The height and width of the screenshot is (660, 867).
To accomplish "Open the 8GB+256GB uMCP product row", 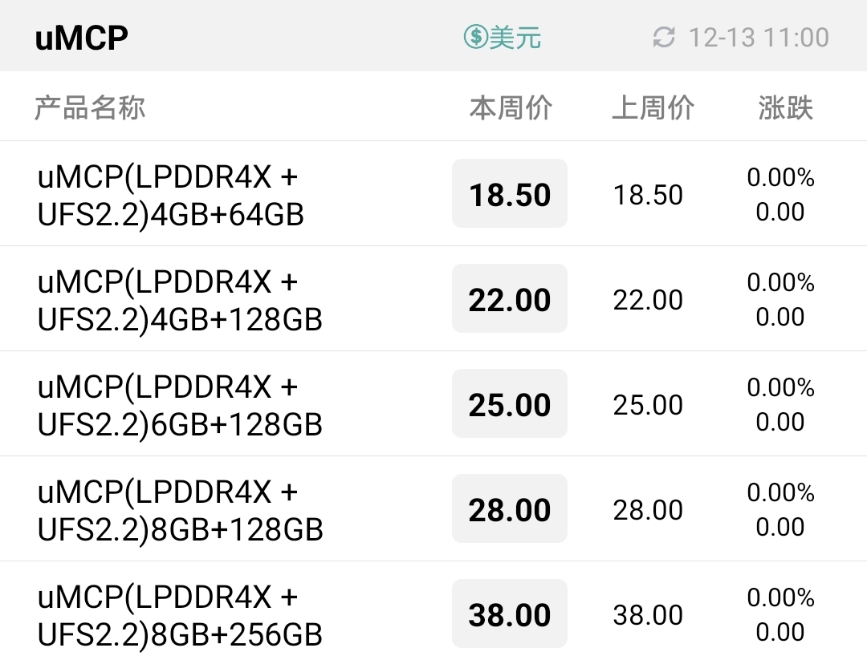I will coord(433,611).
